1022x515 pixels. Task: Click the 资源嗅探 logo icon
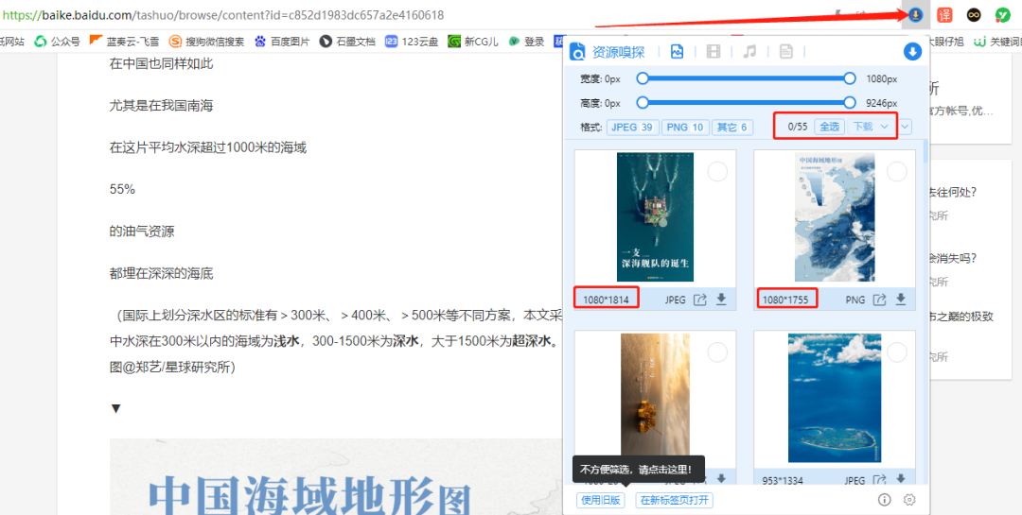[x=578, y=51]
